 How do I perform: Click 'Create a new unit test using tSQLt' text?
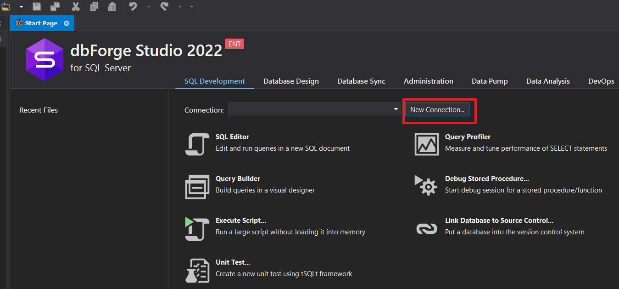click(x=284, y=274)
